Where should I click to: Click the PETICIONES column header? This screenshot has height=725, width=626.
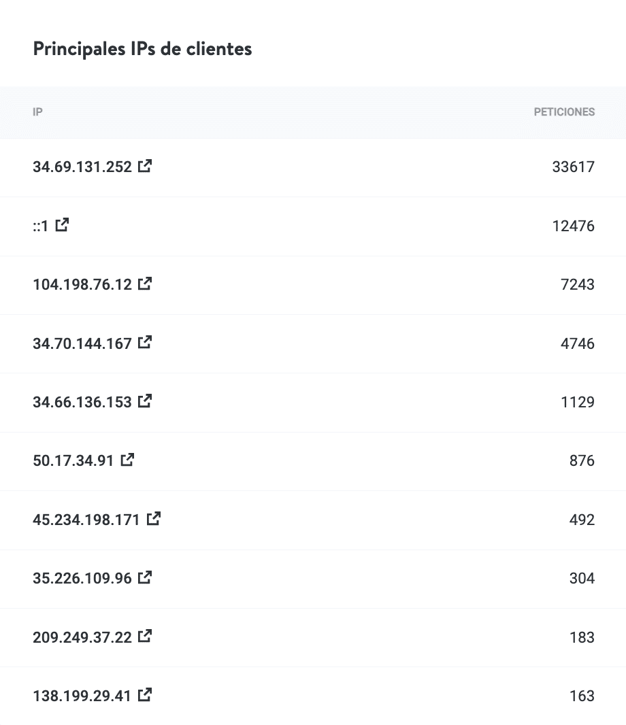tap(564, 112)
